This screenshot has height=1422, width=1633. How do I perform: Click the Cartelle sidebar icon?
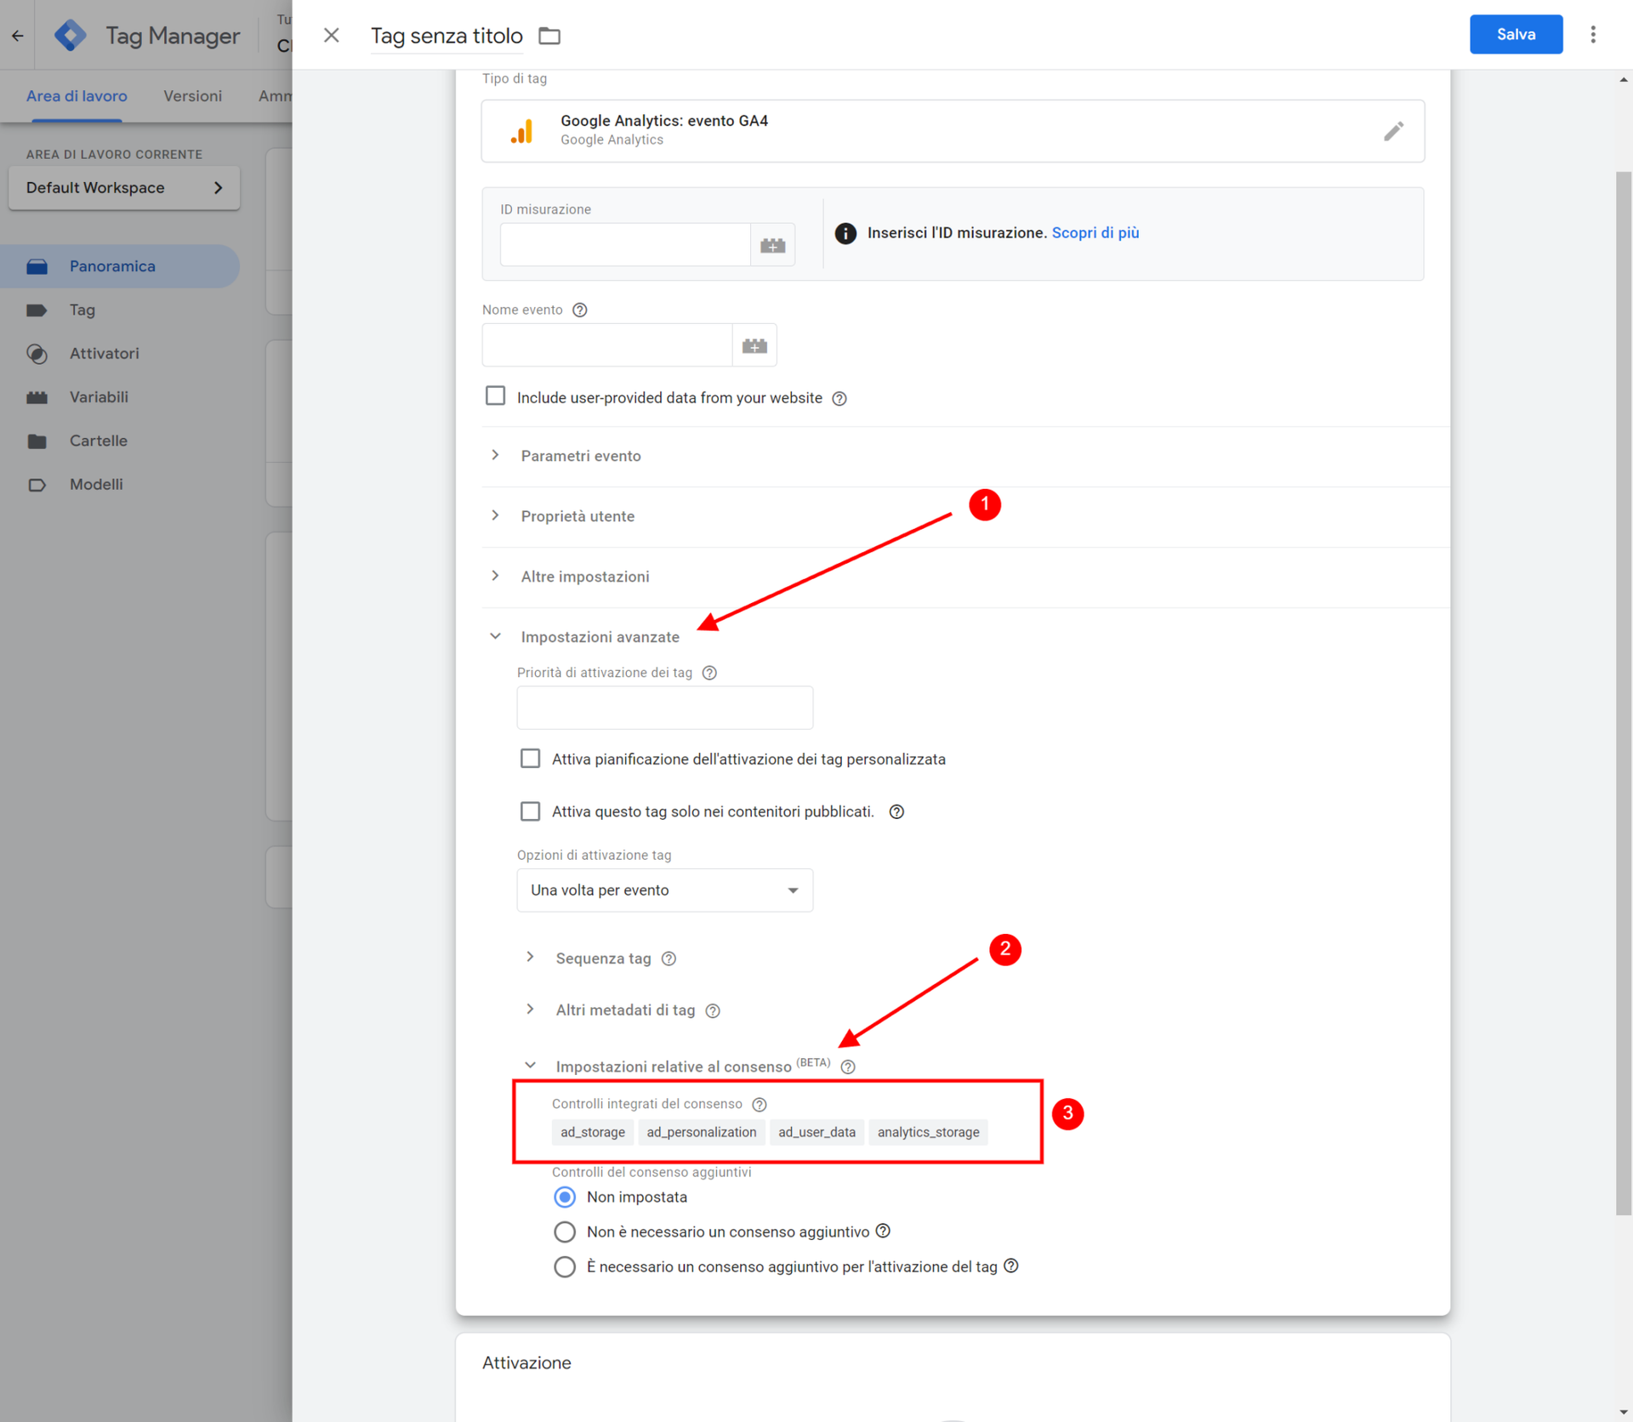tap(37, 441)
